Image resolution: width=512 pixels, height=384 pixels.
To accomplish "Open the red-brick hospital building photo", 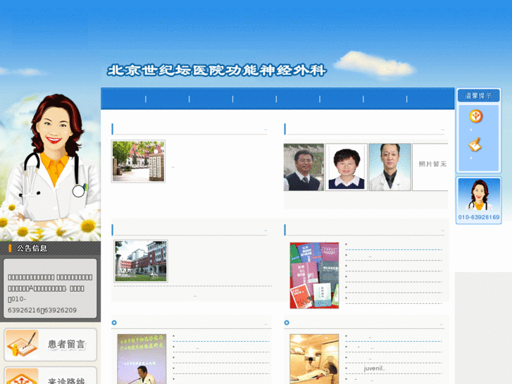I will point(141,261).
